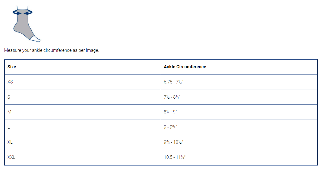Click the 9¾ - 10½" measurement
Image resolution: width=322 pixels, height=170 pixels.
[x=173, y=142]
